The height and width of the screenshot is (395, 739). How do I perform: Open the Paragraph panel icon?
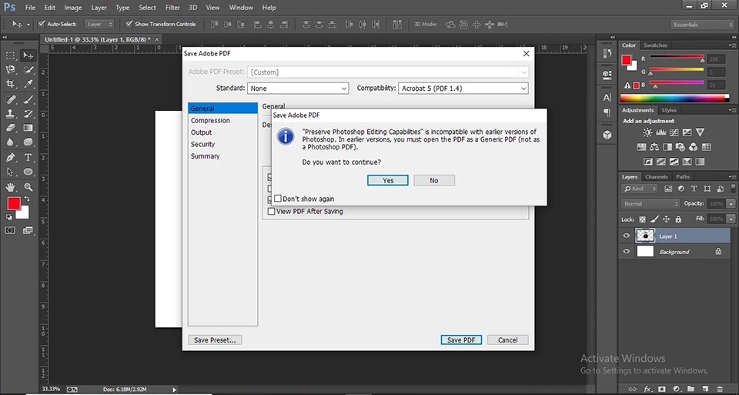607,112
